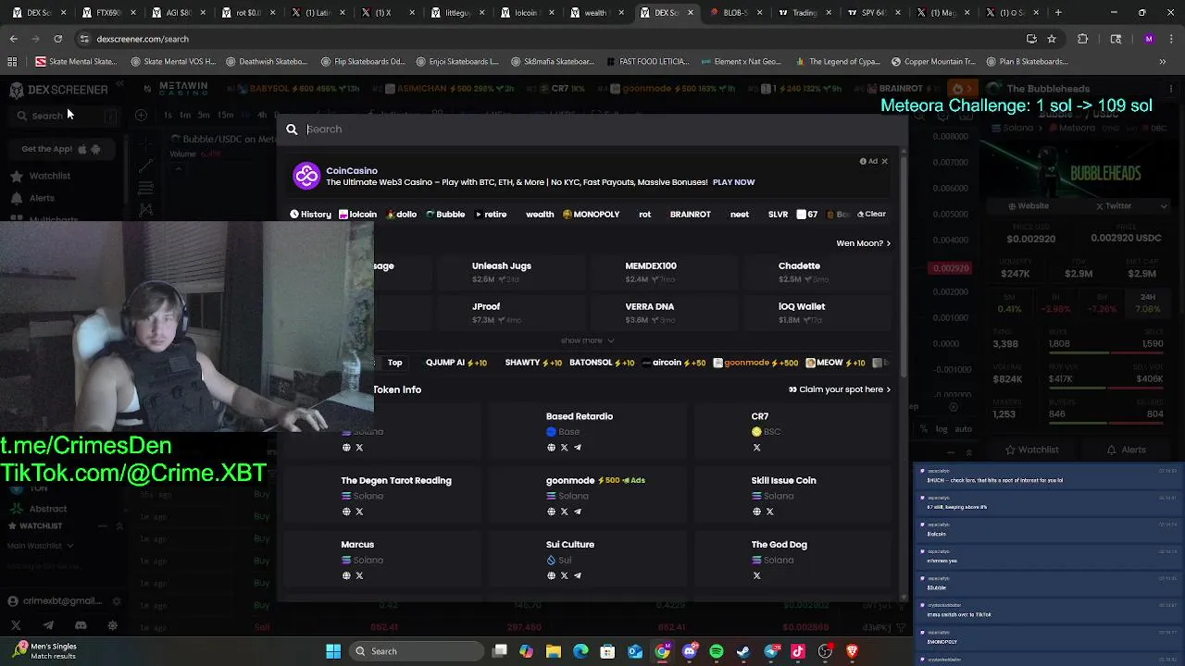
Task: Bookmark this page with the star
Action: click(1052, 39)
